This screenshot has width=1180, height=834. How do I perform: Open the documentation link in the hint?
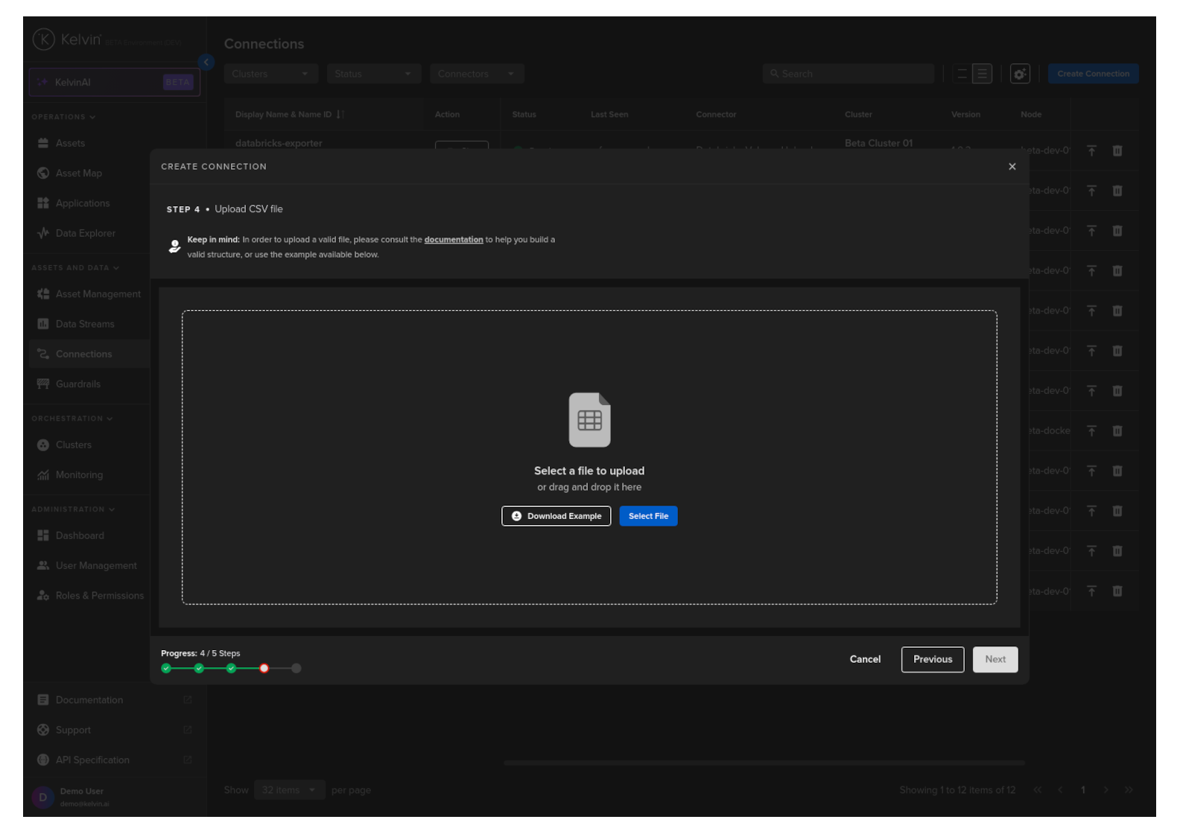coord(453,240)
